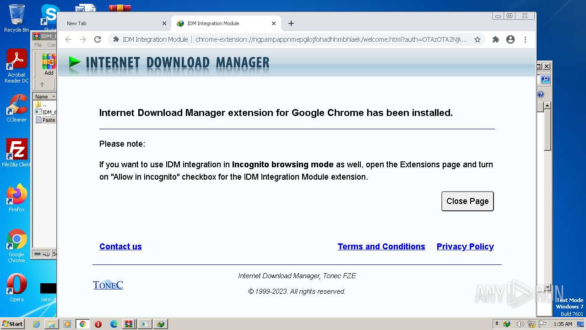Launch FileZilla Client desktop shortcut

click(16, 153)
